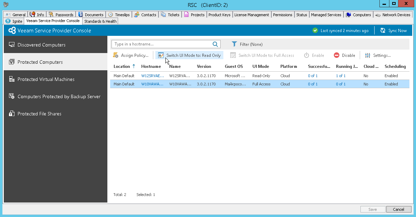416x217 pixels.
Task: Follow the W10VAWA hostname link
Action: (x=152, y=84)
